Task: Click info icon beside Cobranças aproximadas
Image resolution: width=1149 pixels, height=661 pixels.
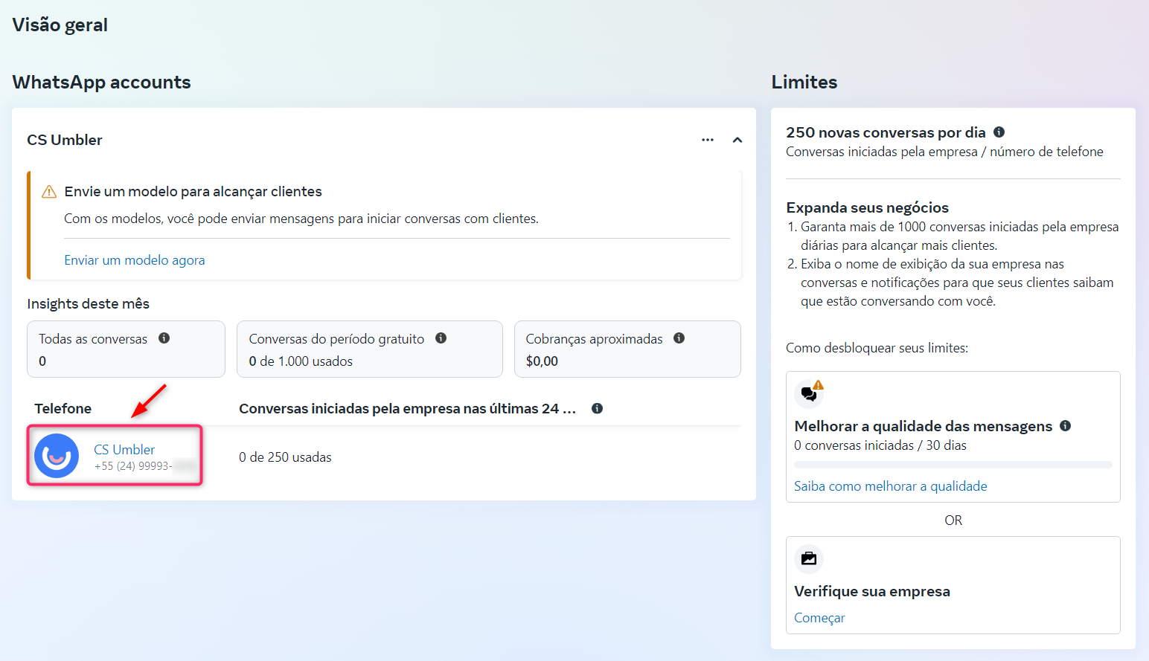Action: pyautogui.click(x=679, y=338)
